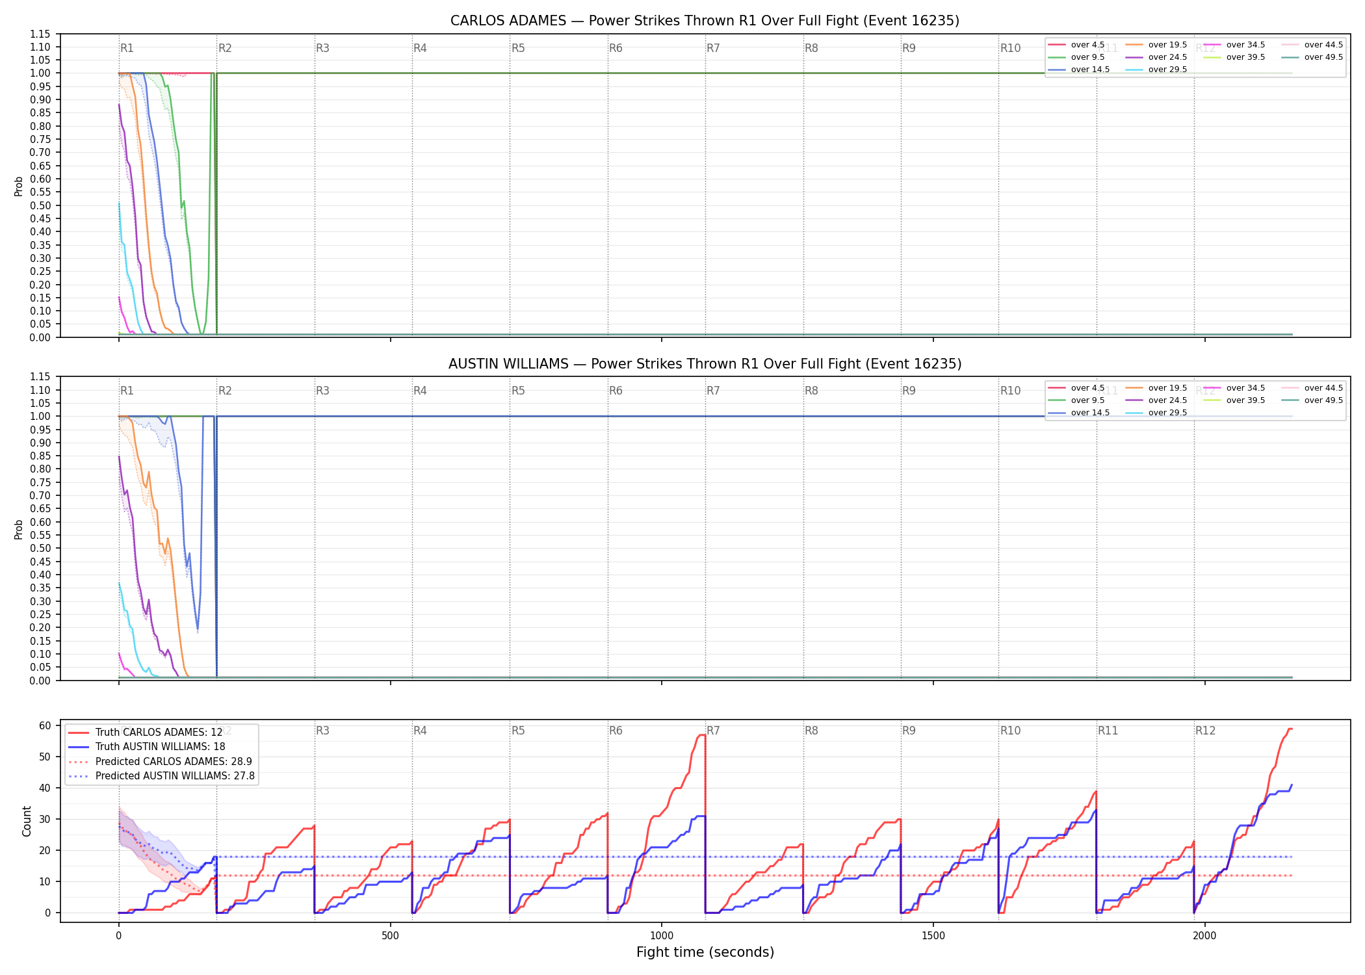Screen dimensions: 1365x975
Task: Select 'over 34.5' in Carlos Adames legend
Action: click(x=1234, y=45)
